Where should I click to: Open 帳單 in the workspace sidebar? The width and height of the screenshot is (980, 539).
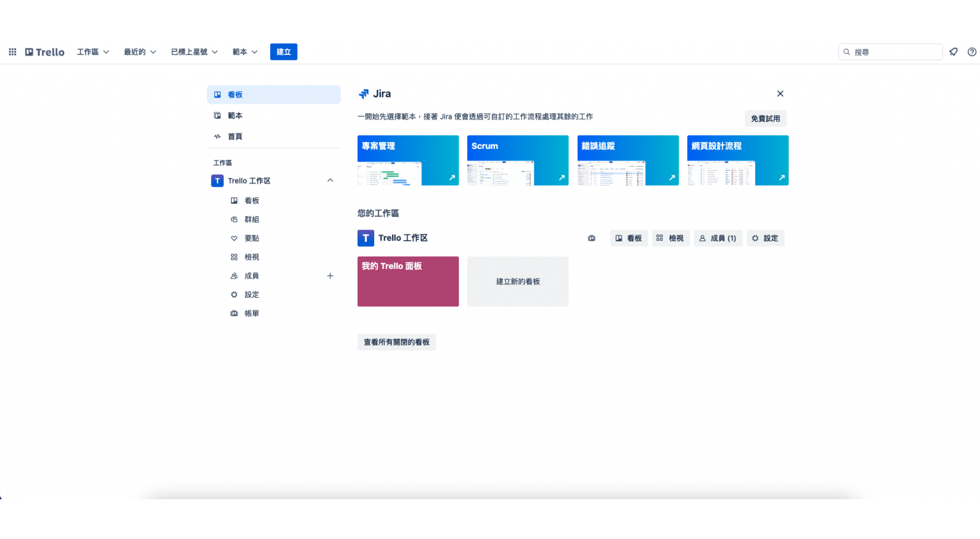(251, 313)
